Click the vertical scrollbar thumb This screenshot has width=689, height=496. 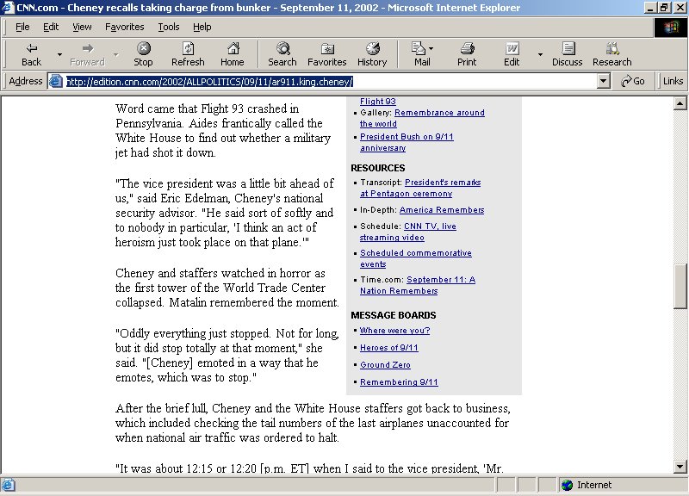point(680,285)
